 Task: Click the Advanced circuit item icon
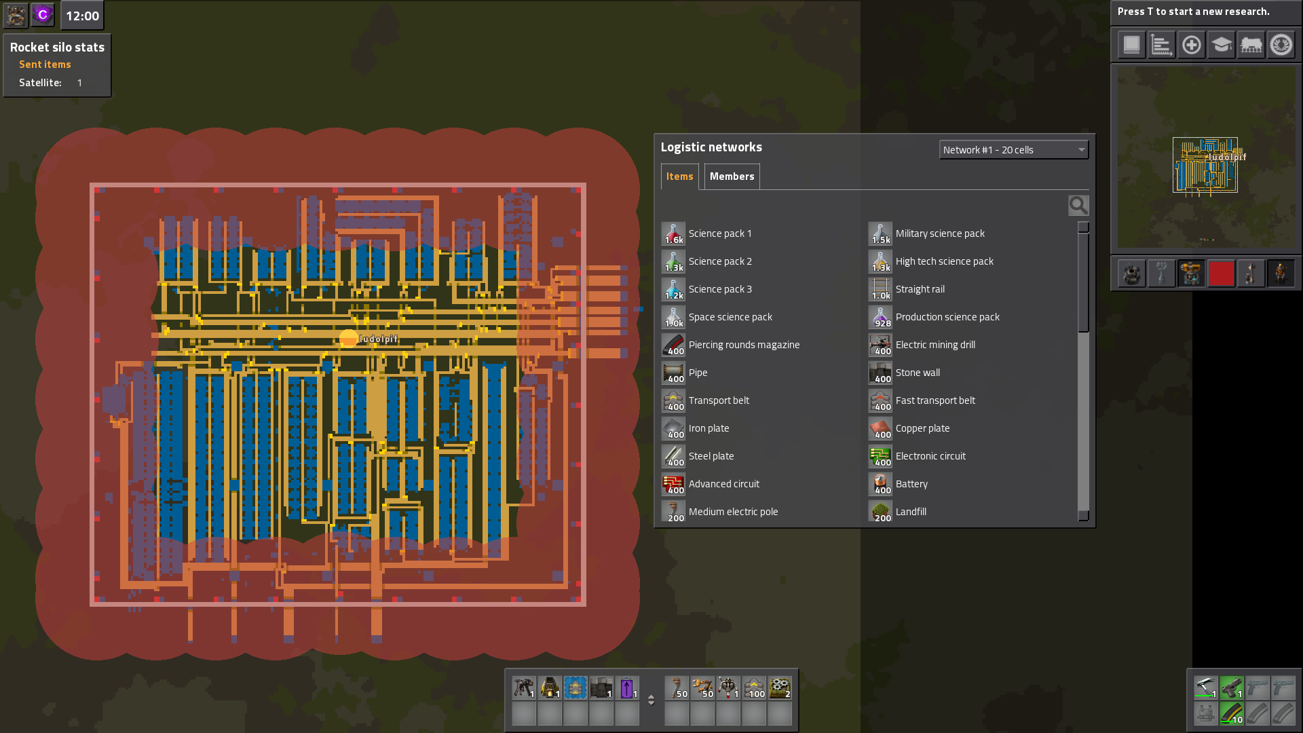point(673,484)
